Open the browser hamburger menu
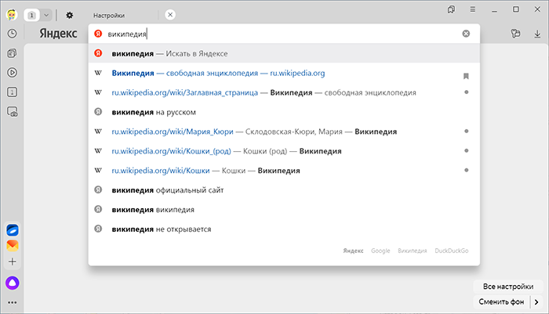Viewport: 549px width, 314px height. point(473,9)
